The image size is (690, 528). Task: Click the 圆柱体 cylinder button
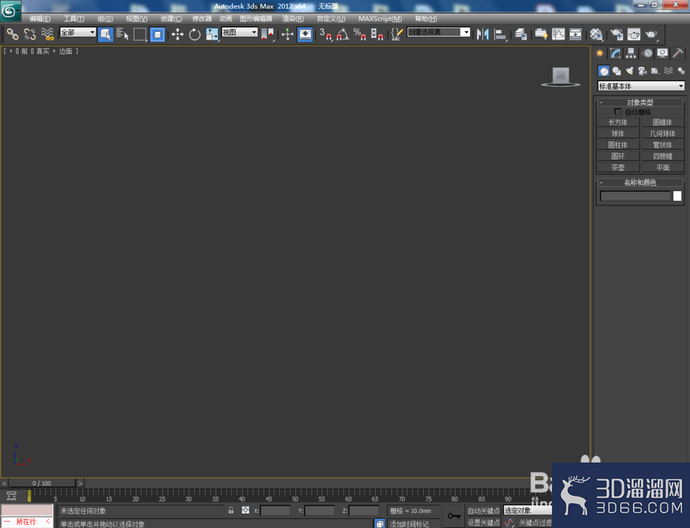[x=618, y=145]
